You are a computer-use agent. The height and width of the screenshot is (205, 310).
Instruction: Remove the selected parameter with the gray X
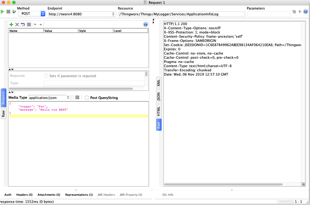[x=17, y=24]
